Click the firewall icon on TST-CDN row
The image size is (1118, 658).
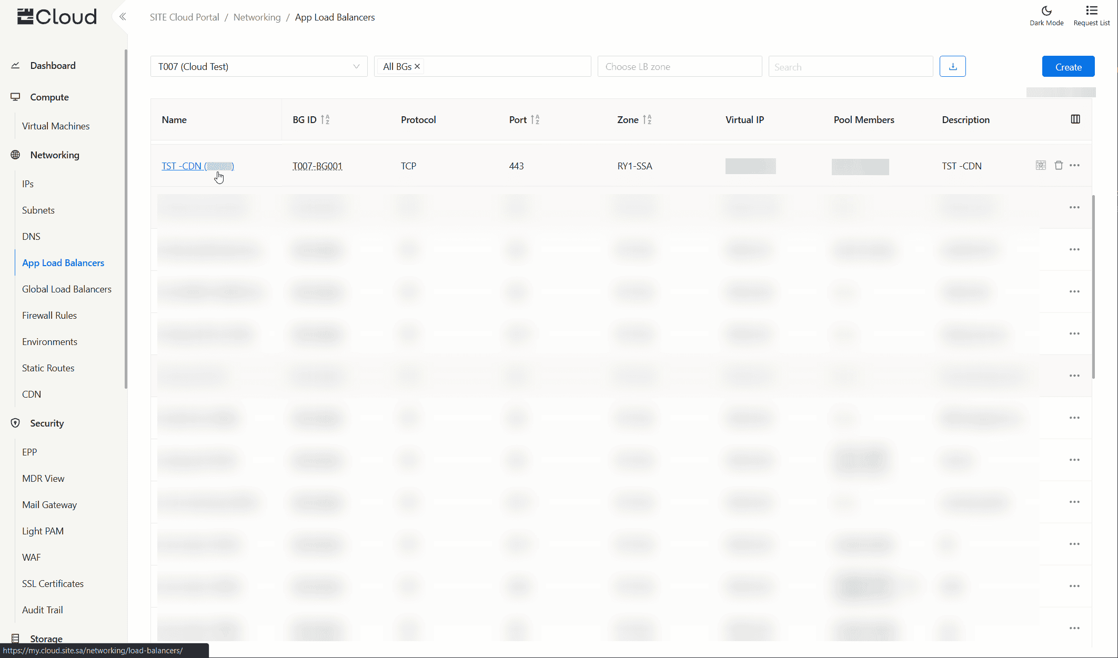pyautogui.click(x=1041, y=165)
